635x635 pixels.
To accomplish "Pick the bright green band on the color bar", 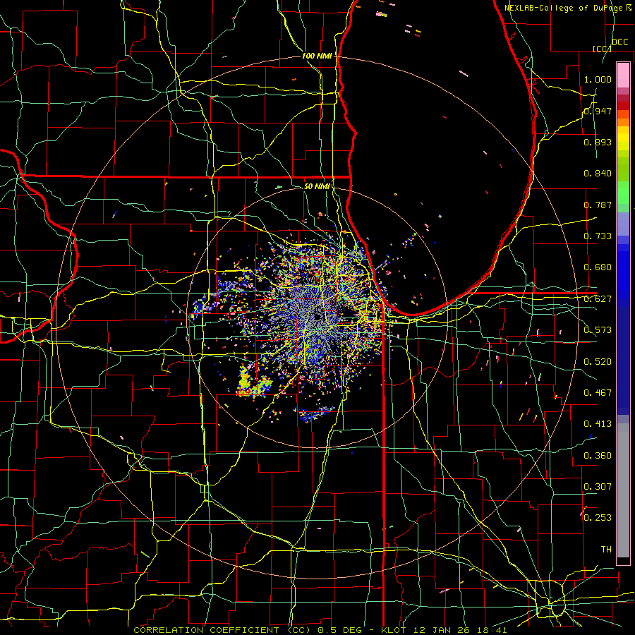I will point(623,193).
